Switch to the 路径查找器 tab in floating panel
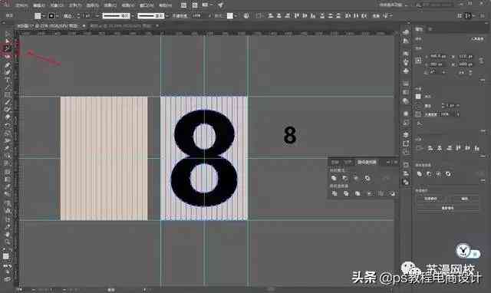 click(x=367, y=162)
